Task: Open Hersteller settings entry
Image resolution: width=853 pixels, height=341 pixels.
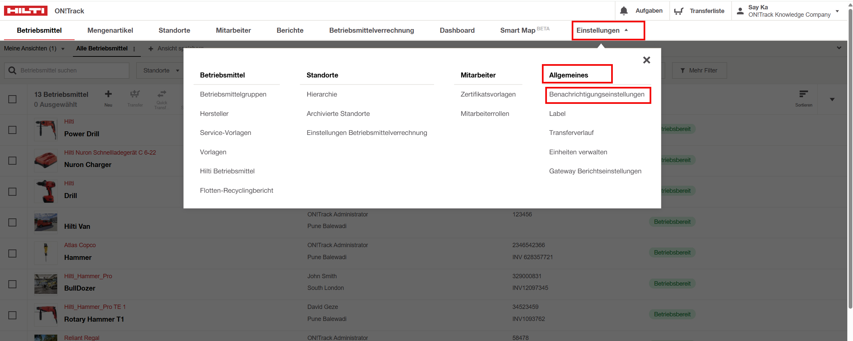Action: tap(214, 114)
